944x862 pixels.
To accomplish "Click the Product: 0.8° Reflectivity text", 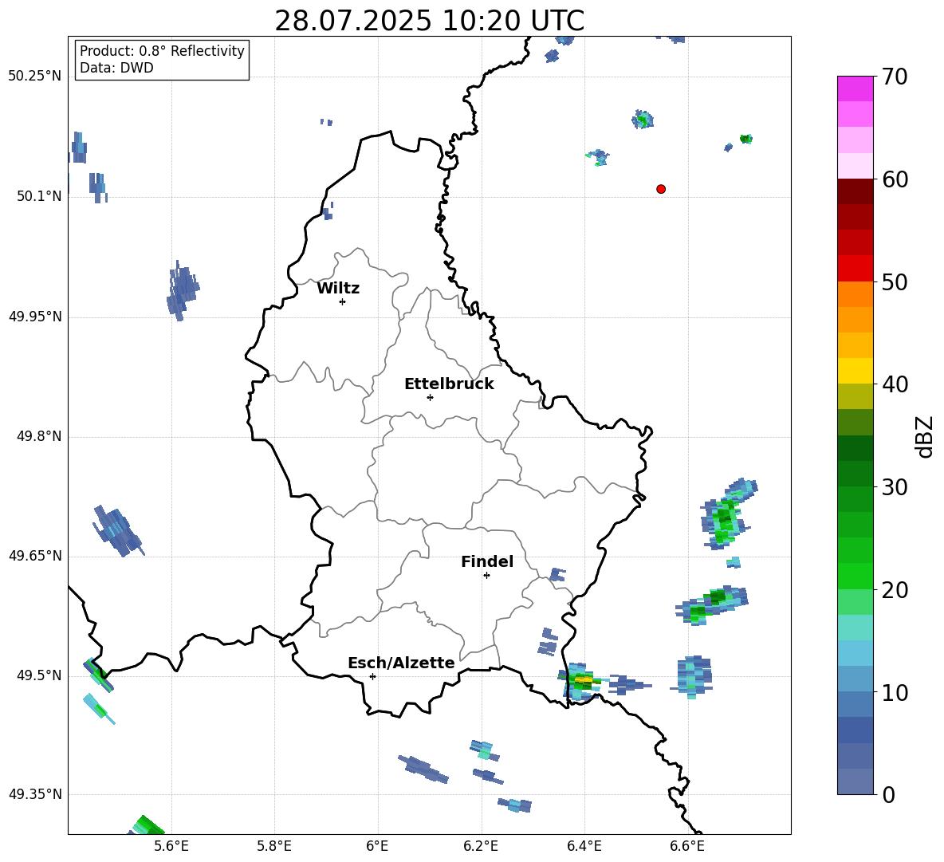I will click(x=162, y=51).
